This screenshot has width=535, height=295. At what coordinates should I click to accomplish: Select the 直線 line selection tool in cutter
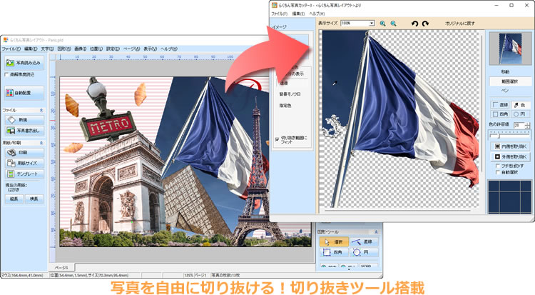click(x=500, y=105)
